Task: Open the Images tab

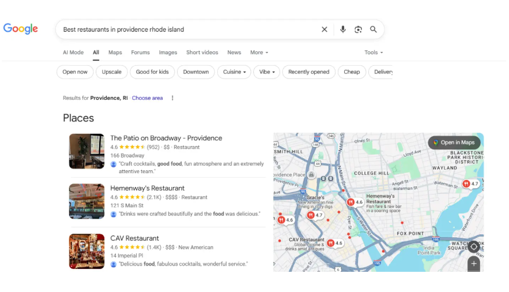Action: (168, 53)
